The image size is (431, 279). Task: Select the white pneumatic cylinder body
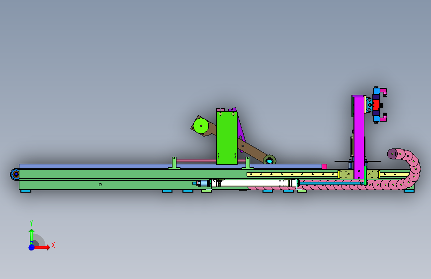click(x=253, y=183)
